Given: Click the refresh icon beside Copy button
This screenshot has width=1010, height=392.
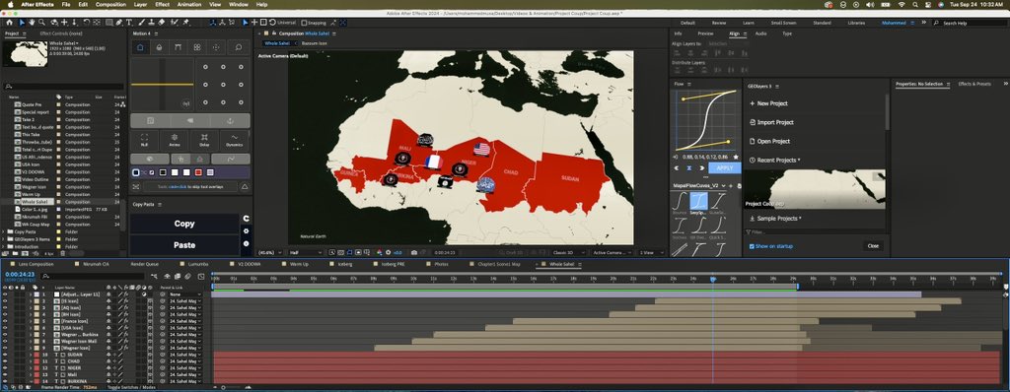Looking at the screenshot, I should tap(246, 219).
